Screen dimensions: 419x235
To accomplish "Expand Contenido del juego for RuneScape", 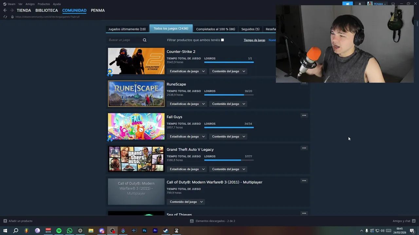I will (x=228, y=104).
